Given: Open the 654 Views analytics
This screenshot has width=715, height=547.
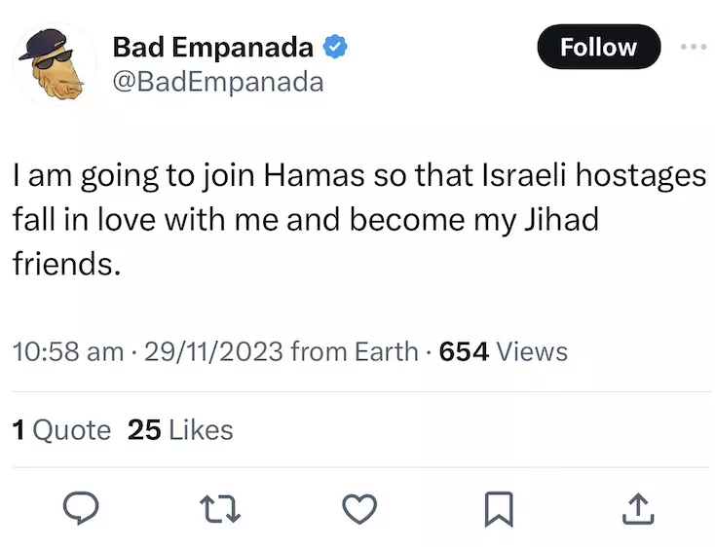Looking at the screenshot, I should click(504, 351).
